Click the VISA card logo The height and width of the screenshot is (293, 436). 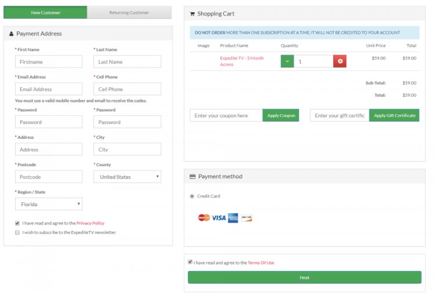coord(219,218)
